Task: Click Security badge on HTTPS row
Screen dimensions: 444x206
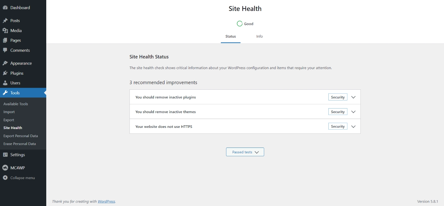Action: (x=338, y=126)
